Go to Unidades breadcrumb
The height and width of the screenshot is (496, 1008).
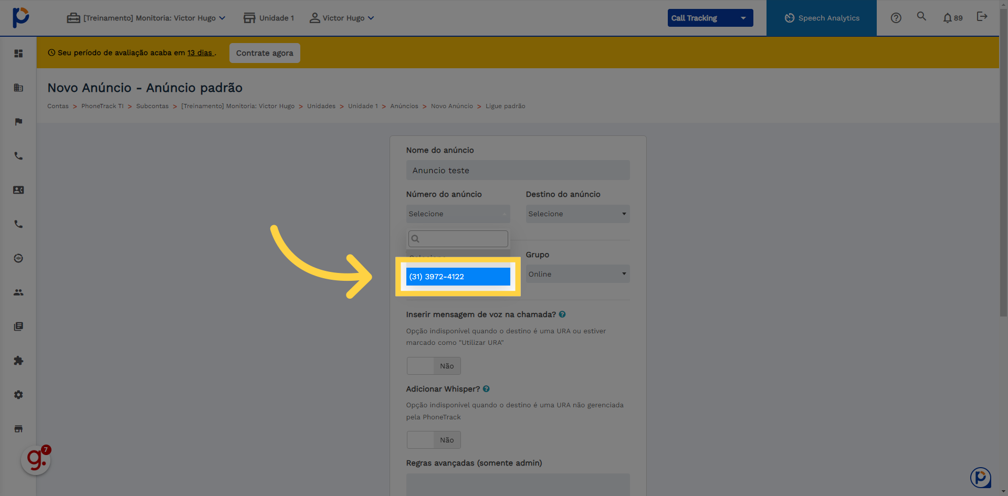tap(321, 106)
